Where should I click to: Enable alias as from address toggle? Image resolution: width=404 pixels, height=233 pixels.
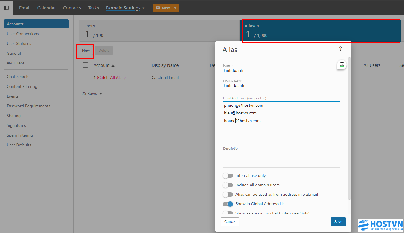click(228, 195)
